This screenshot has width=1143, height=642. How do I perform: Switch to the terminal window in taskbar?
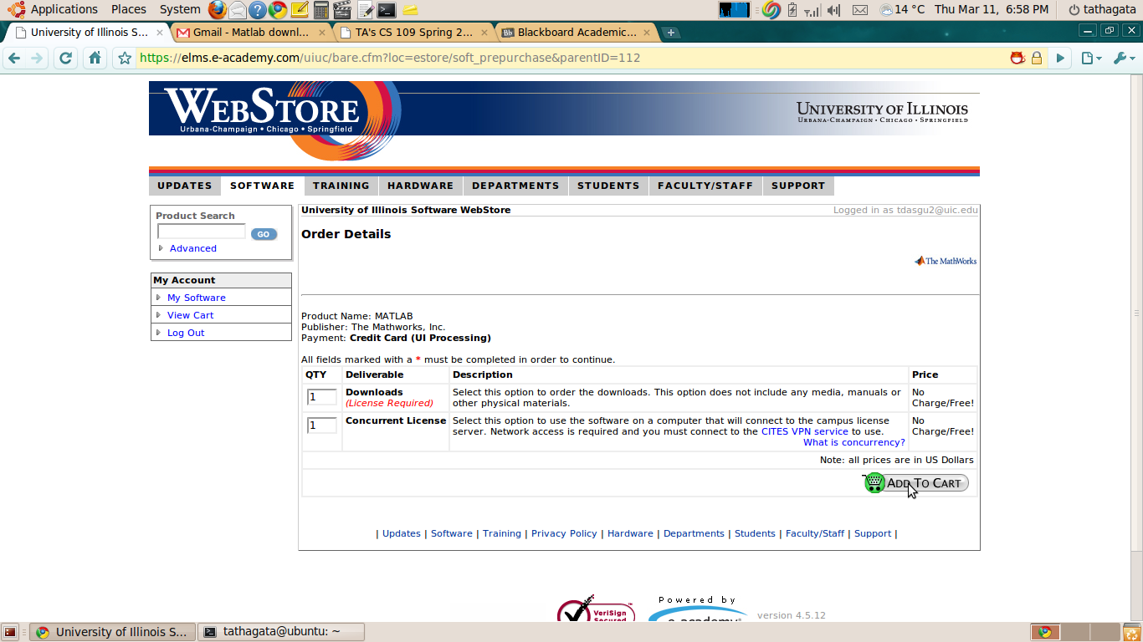coord(281,632)
